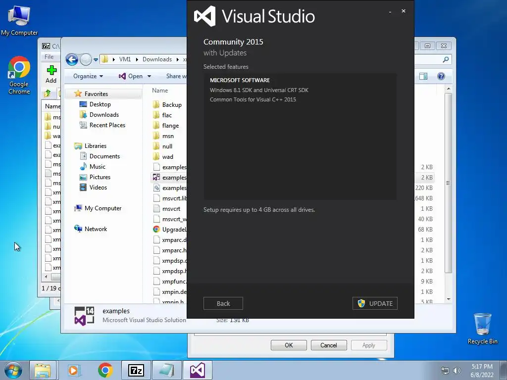Expand the arrow after VM1 in breadcrumb
This screenshot has width=507, height=380.
coord(137,59)
